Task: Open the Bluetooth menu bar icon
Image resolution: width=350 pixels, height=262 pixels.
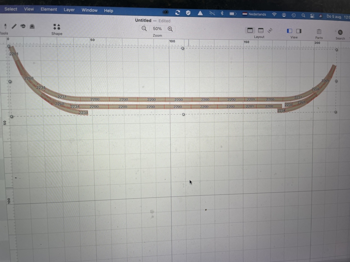Action: [x=222, y=13]
